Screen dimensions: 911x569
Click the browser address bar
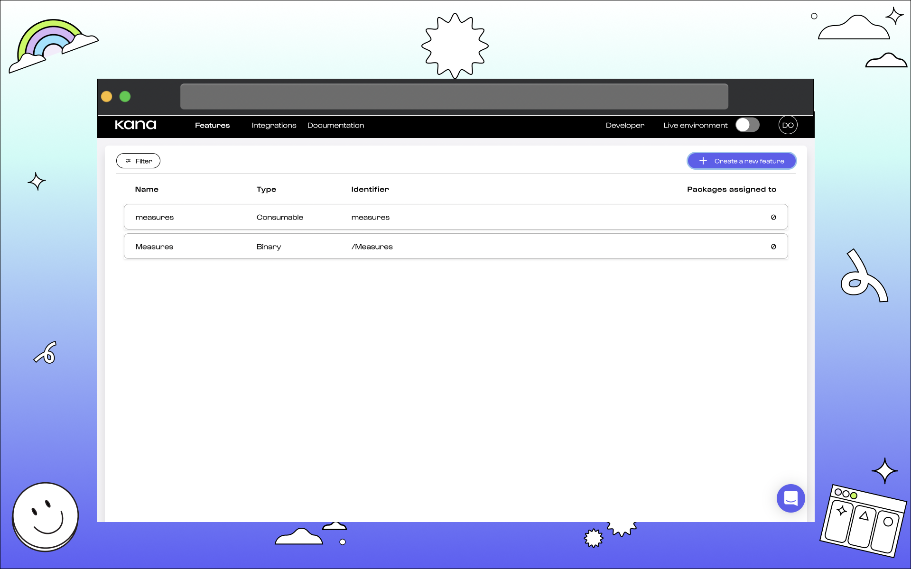coord(454,97)
